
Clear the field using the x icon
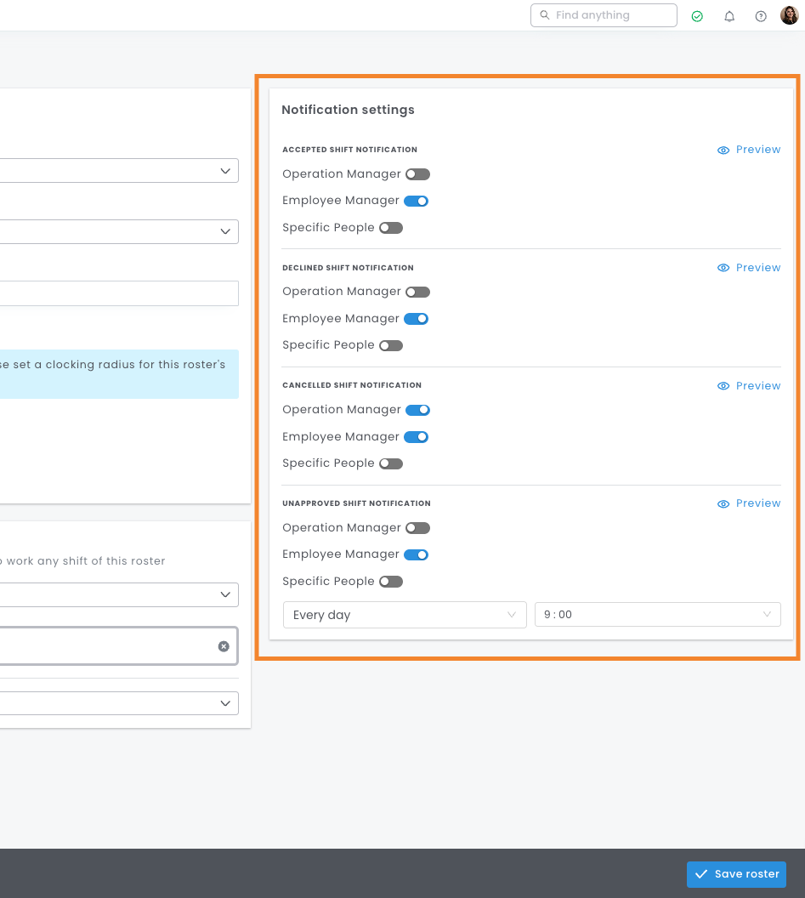[x=224, y=646]
